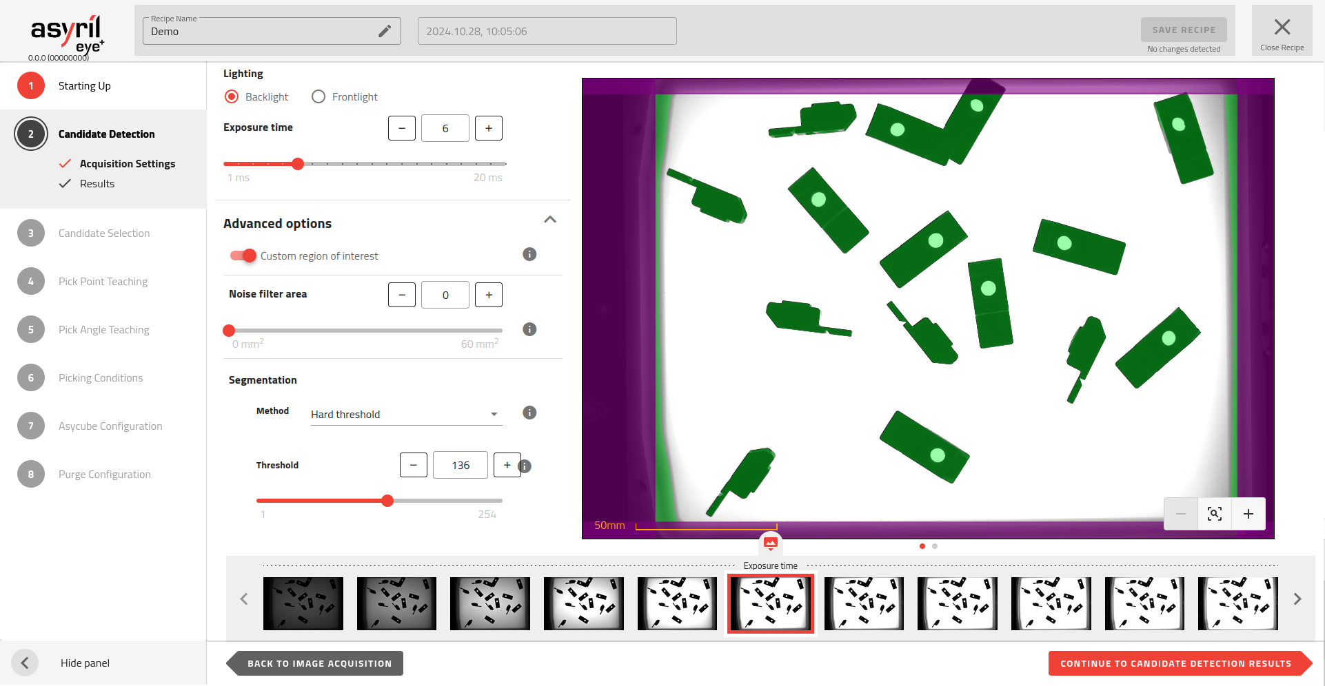Select the Frontlight radio button
Viewport: 1325px width, 686px height.
[318, 97]
